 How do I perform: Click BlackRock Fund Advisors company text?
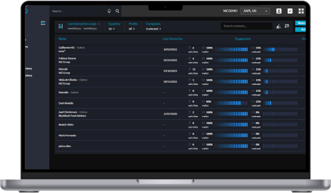pos(72,116)
